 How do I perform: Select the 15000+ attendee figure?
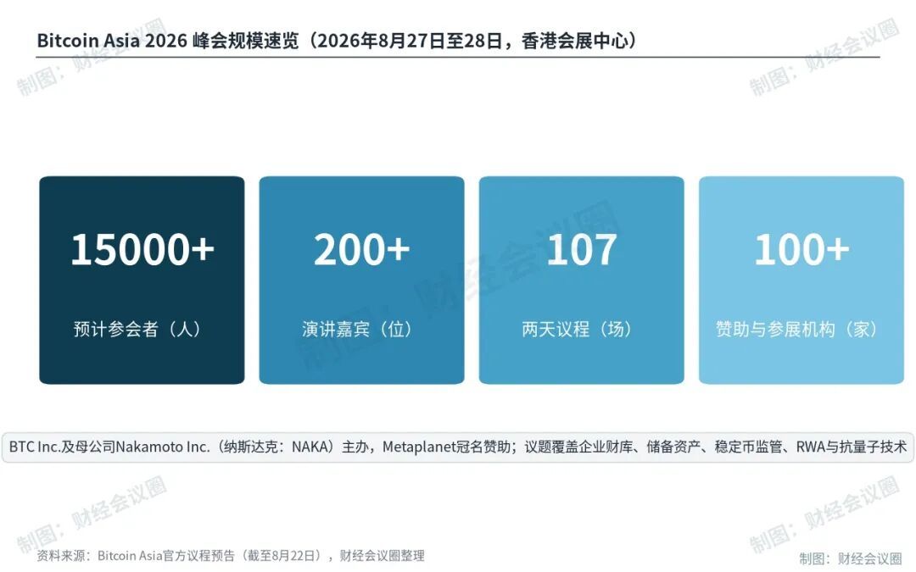click(142, 250)
